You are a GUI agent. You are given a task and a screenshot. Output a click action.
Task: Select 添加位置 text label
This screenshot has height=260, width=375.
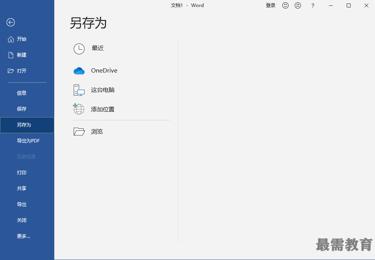point(103,109)
